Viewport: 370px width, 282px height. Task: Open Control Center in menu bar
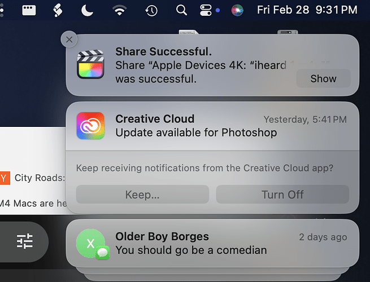206,10
